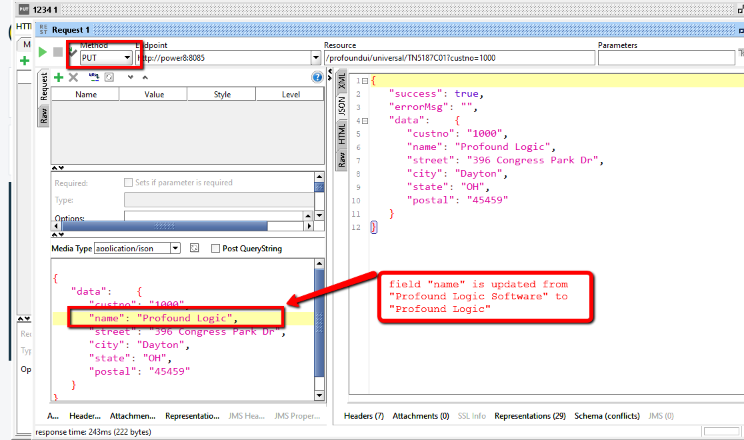The image size is (744, 440).
Task: Switch to the request Raw vertical tab
Action: [43, 115]
